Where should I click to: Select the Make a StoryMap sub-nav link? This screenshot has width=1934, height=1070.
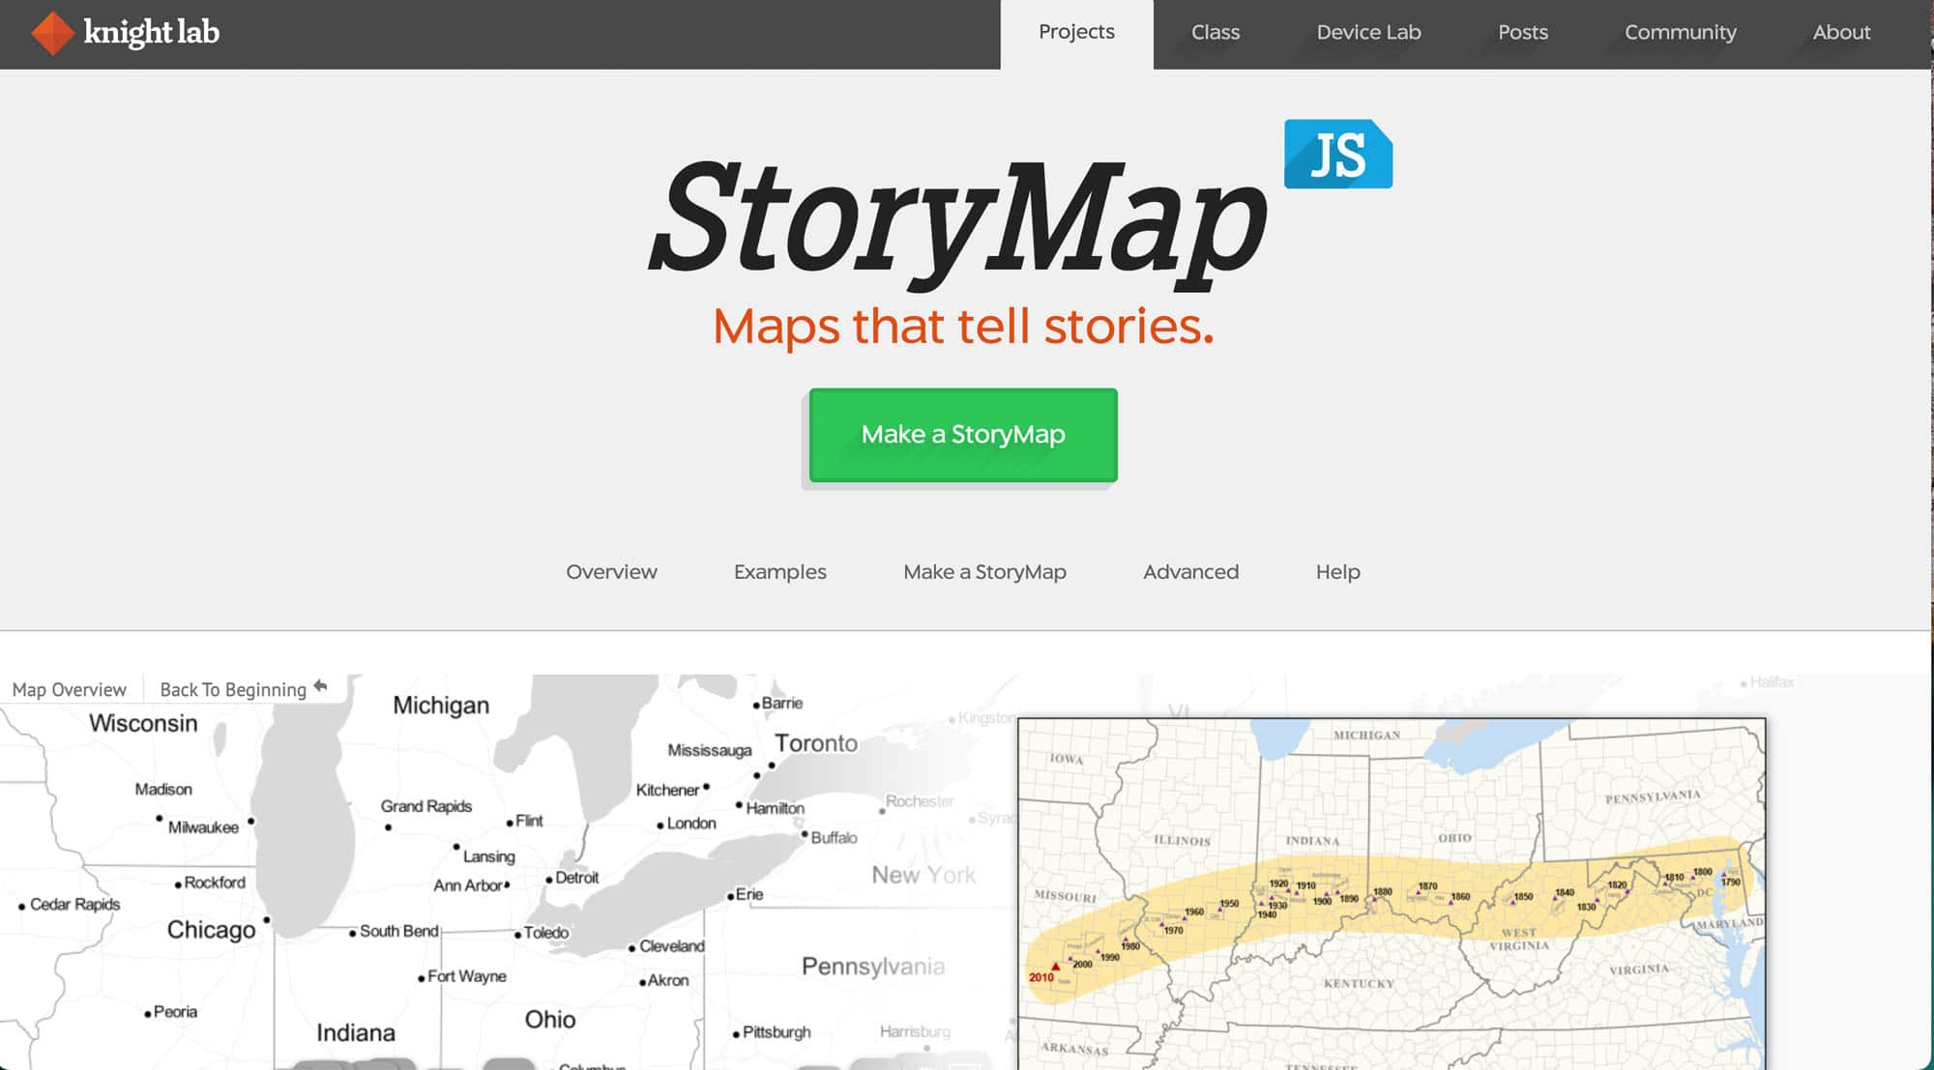pos(984,572)
